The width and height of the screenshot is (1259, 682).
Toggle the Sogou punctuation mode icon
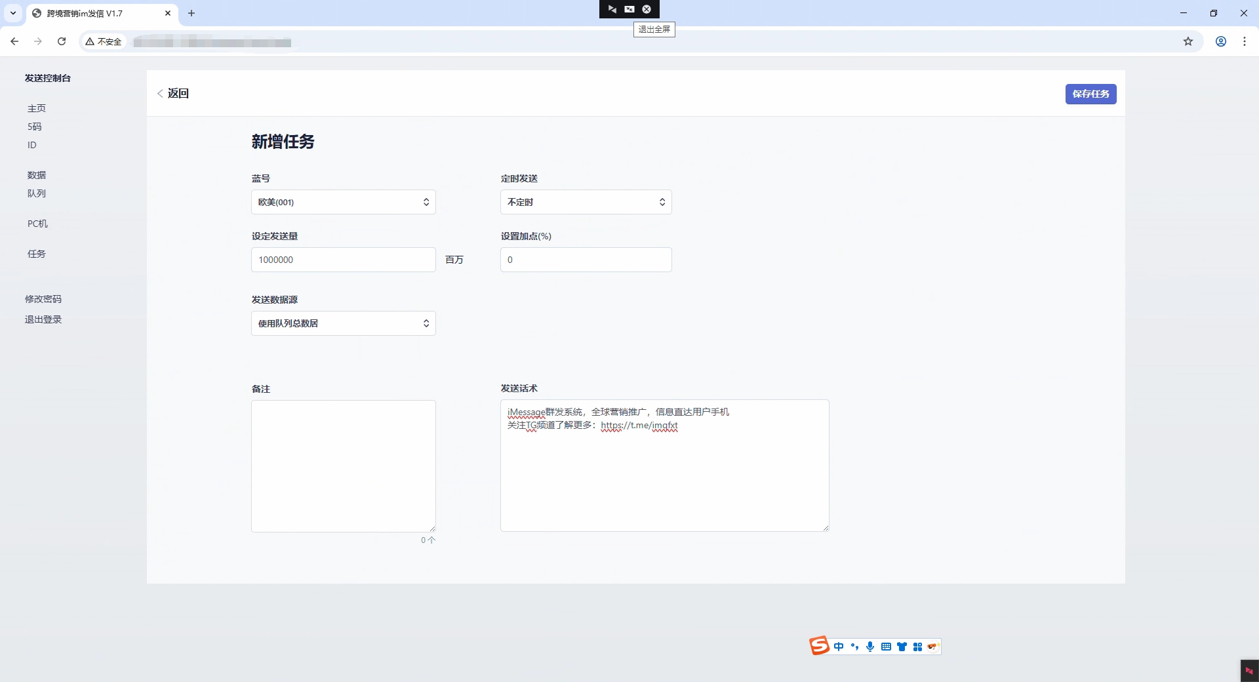tap(854, 647)
